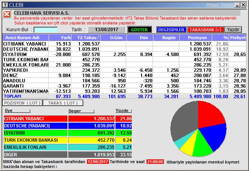The height and width of the screenshot is (171, 249).
Task: Click green ISYATIRIM legend bar
Action: (x=35, y=133)
